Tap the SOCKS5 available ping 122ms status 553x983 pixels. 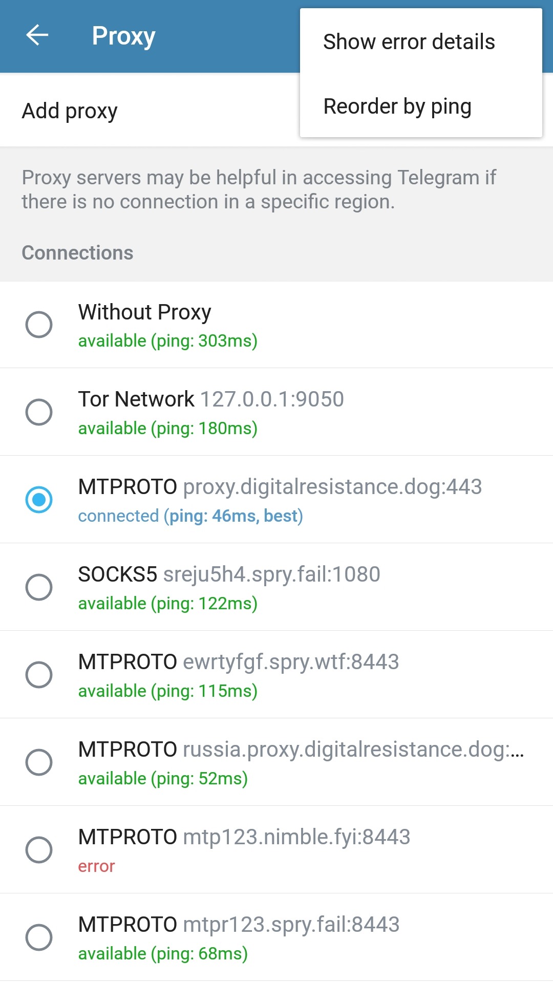tap(167, 604)
